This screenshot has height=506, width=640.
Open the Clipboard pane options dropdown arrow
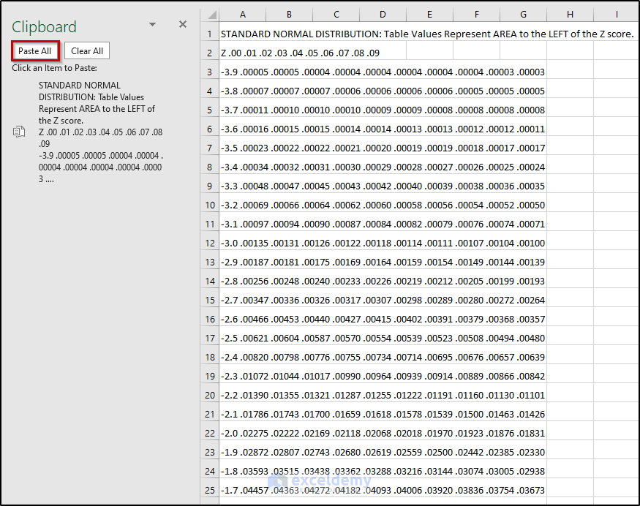tap(152, 24)
